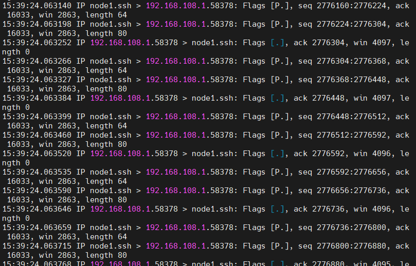Click the IP address on the 15:39:24.063646 line
Viewport: 416px width, 266px height.
pyautogui.click(x=120, y=209)
